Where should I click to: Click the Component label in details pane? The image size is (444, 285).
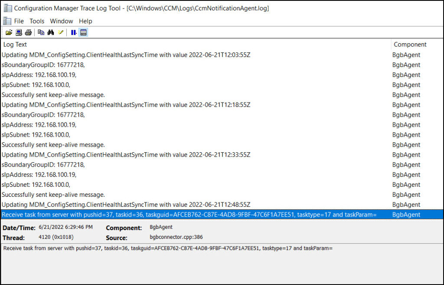124,228
